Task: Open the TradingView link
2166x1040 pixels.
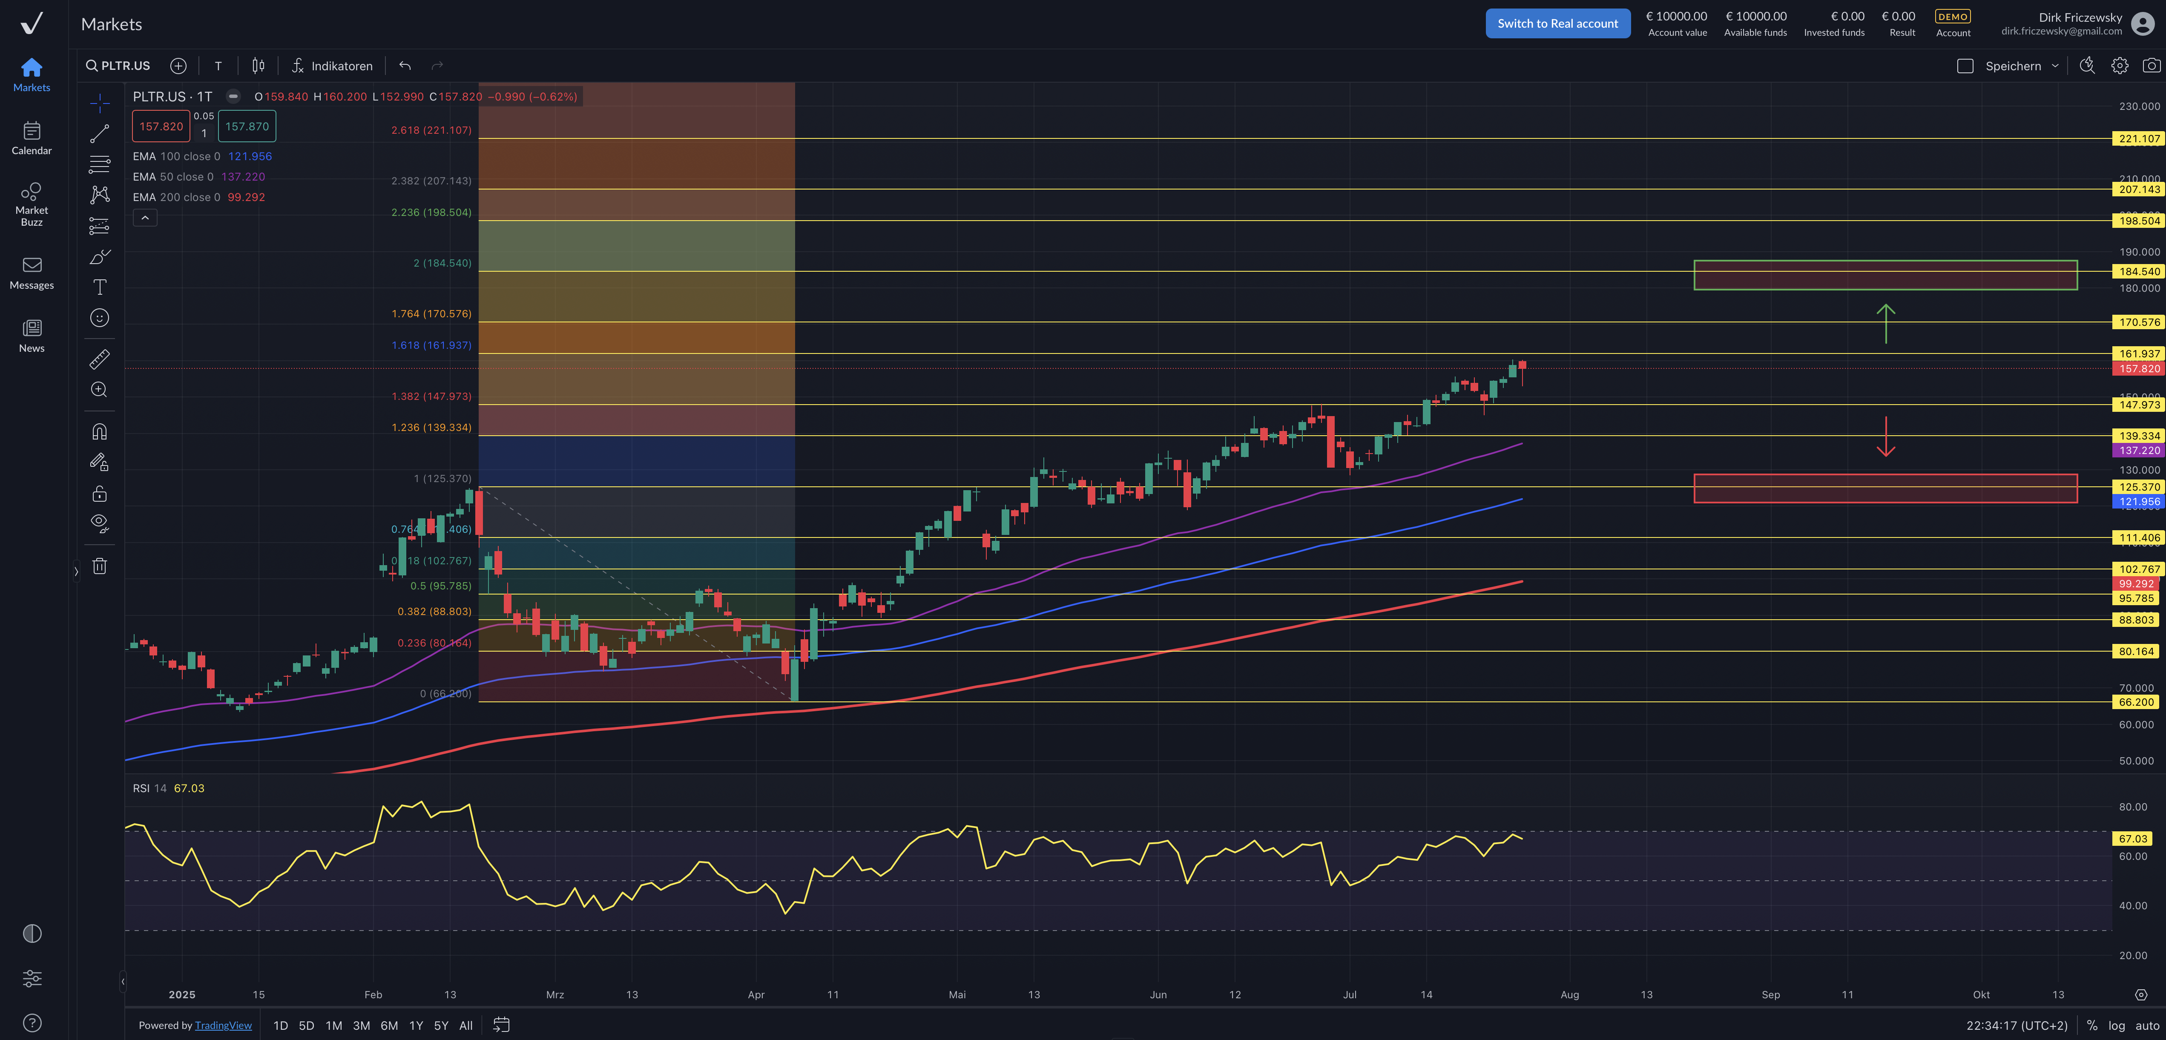Action: 223,1025
